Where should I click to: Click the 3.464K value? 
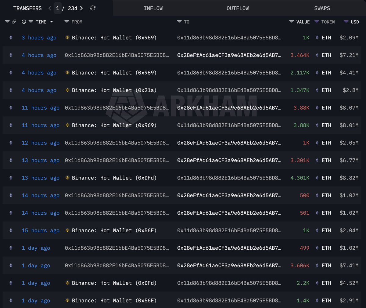(300, 55)
